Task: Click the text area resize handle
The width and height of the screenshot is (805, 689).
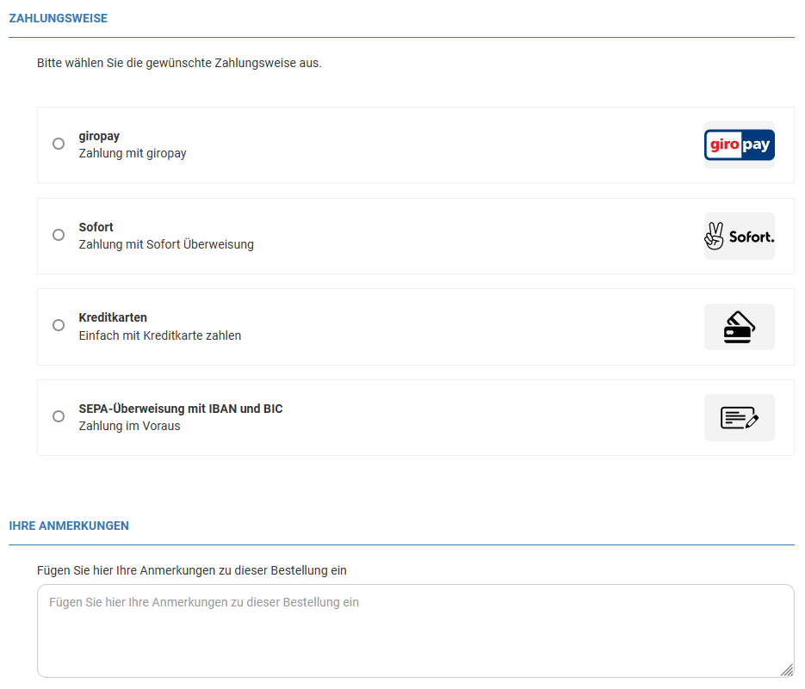Action: [x=787, y=670]
